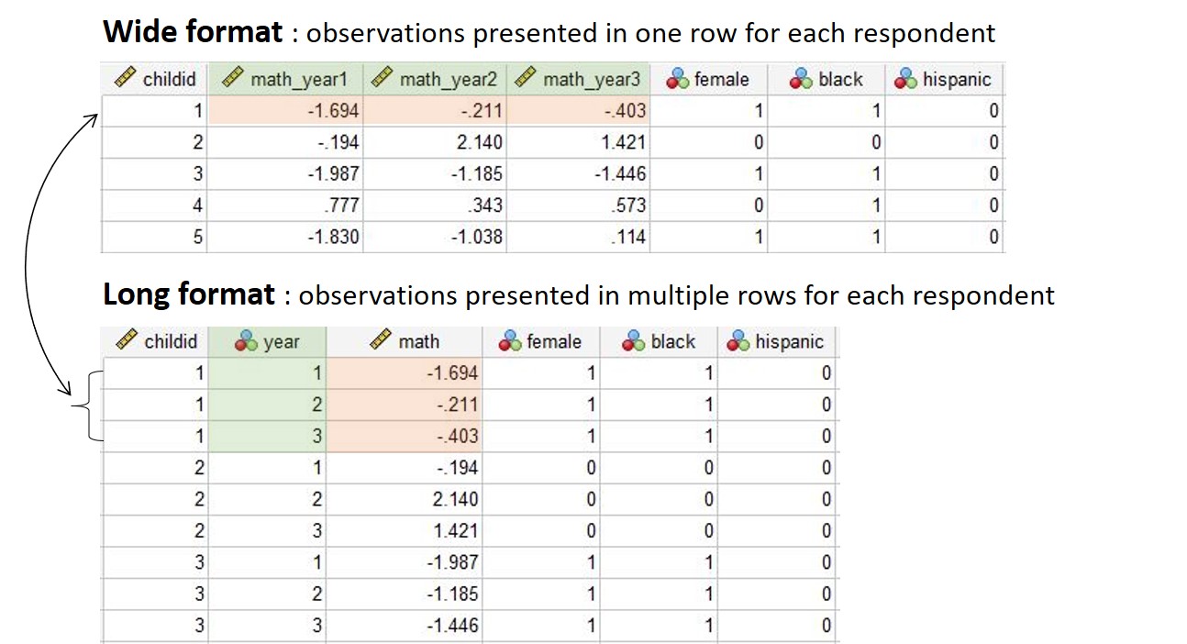Click childid ruler icon in long format table
Image resolution: width=1187 pixels, height=644 pixels.
(x=128, y=341)
